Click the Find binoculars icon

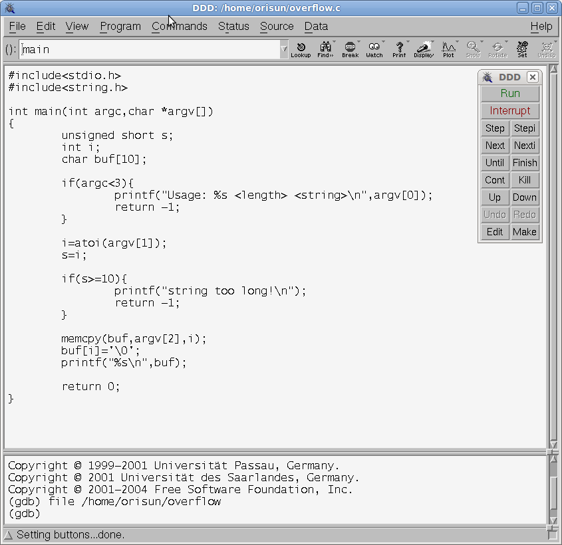[x=325, y=49]
